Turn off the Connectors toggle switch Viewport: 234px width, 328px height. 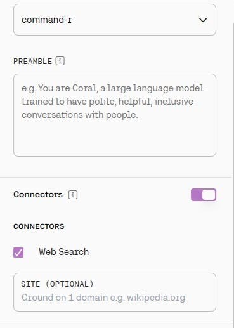tap(204, 195)
